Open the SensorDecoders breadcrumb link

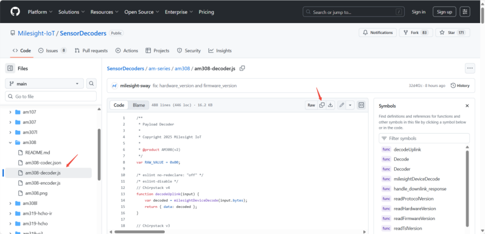pos(126,68)
